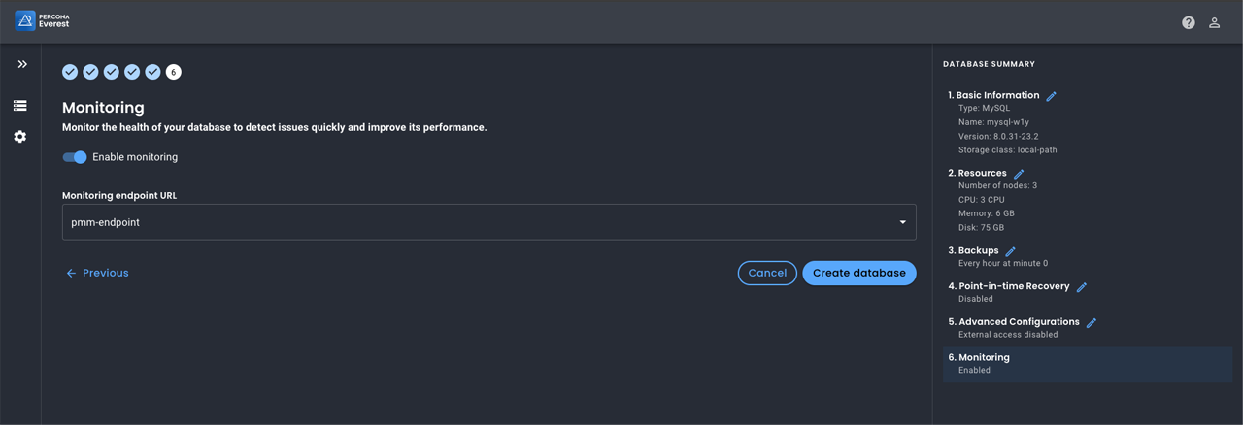
Task: Edit Basic Information with the pencil icon
Action: point(1051,96)
